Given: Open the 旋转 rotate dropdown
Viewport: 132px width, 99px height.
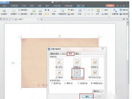Looking at the screenshot, I should point(105,14).
